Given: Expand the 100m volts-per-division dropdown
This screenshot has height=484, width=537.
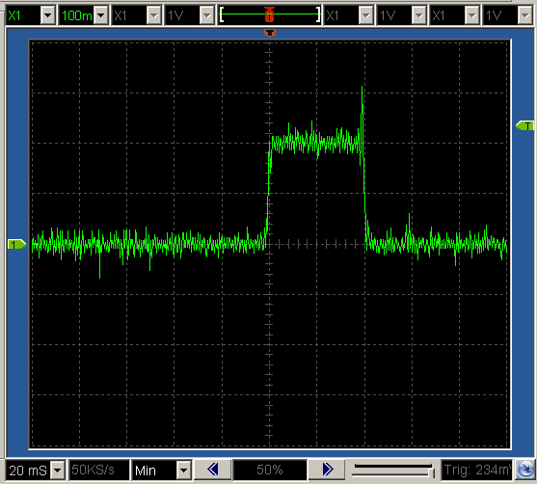Looking at the screenshot, I should pyautogui.click(x=101, y=15).
